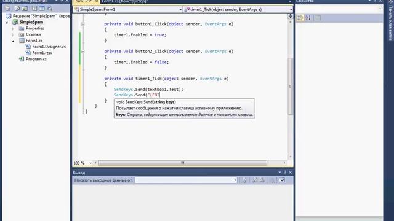
Task: Click the vertical scrollbar of code editor
Action: point(290,86)
